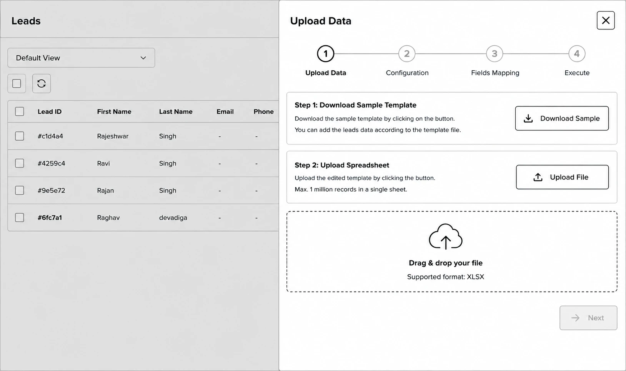
Task: Click the Last Name column header
Action: pos(176,112)
